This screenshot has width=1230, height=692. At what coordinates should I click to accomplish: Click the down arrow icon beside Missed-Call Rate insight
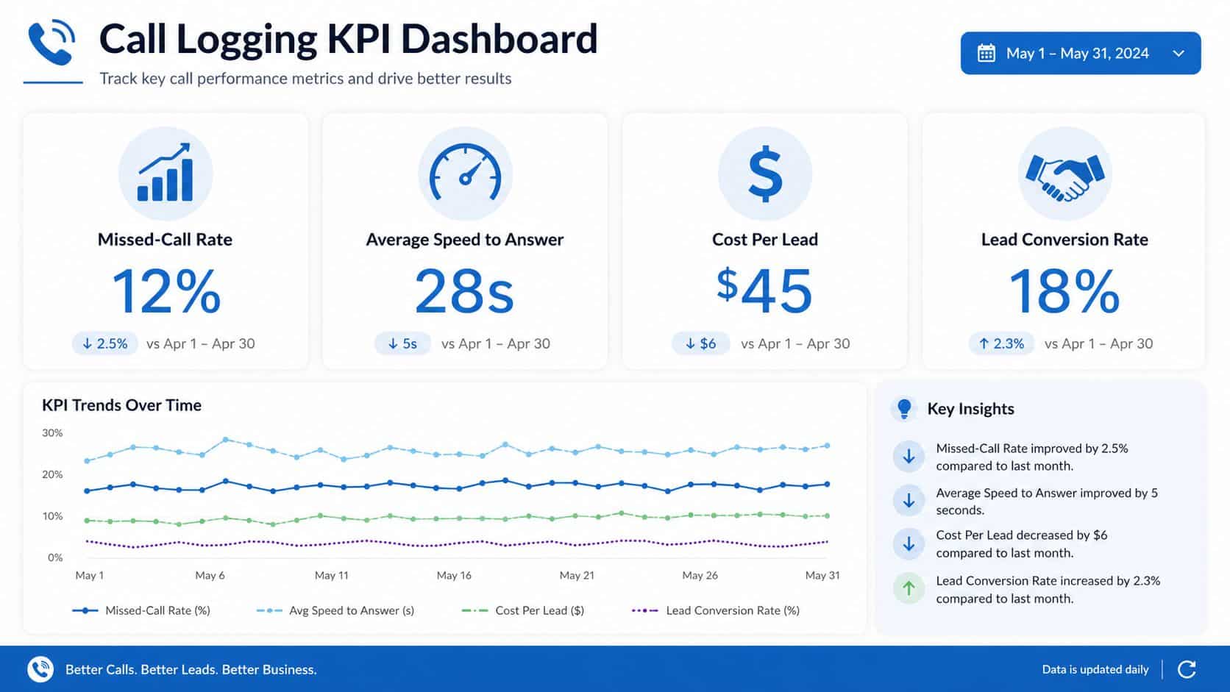909,457
